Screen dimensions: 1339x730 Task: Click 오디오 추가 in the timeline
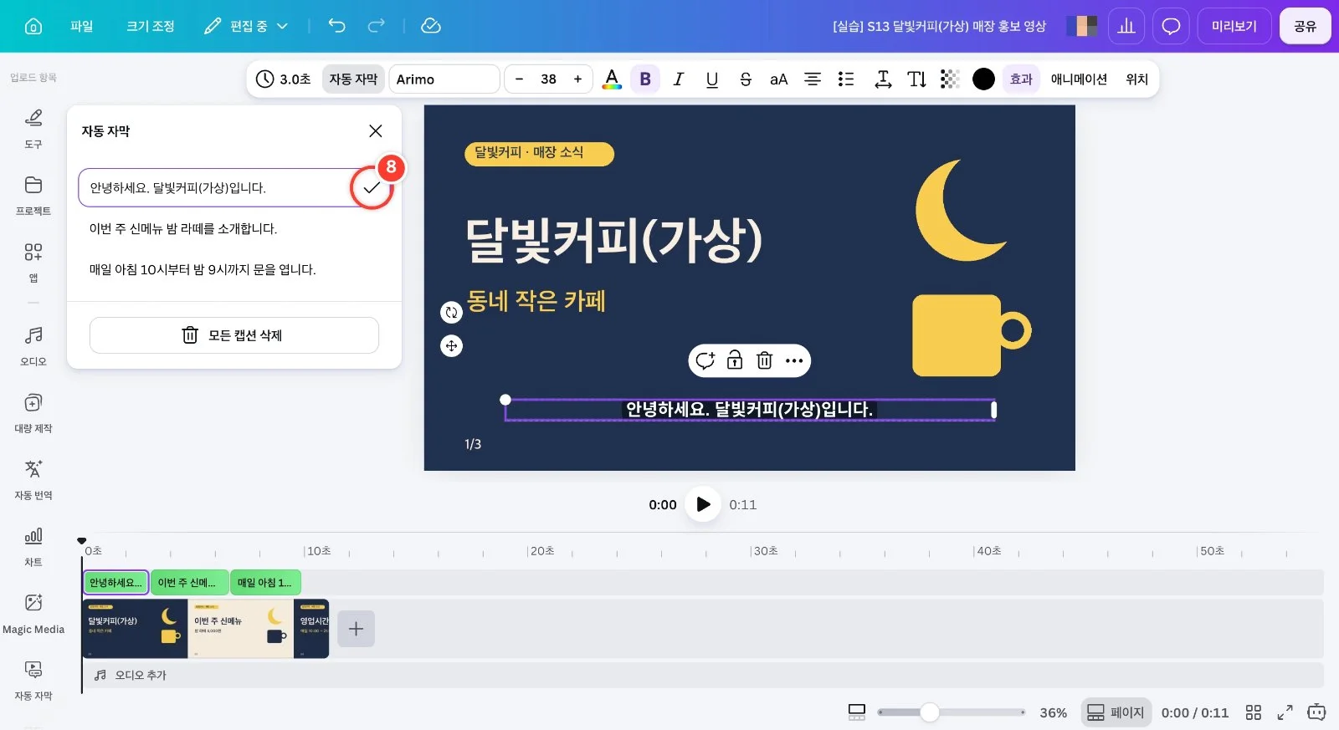pos(131,675)
